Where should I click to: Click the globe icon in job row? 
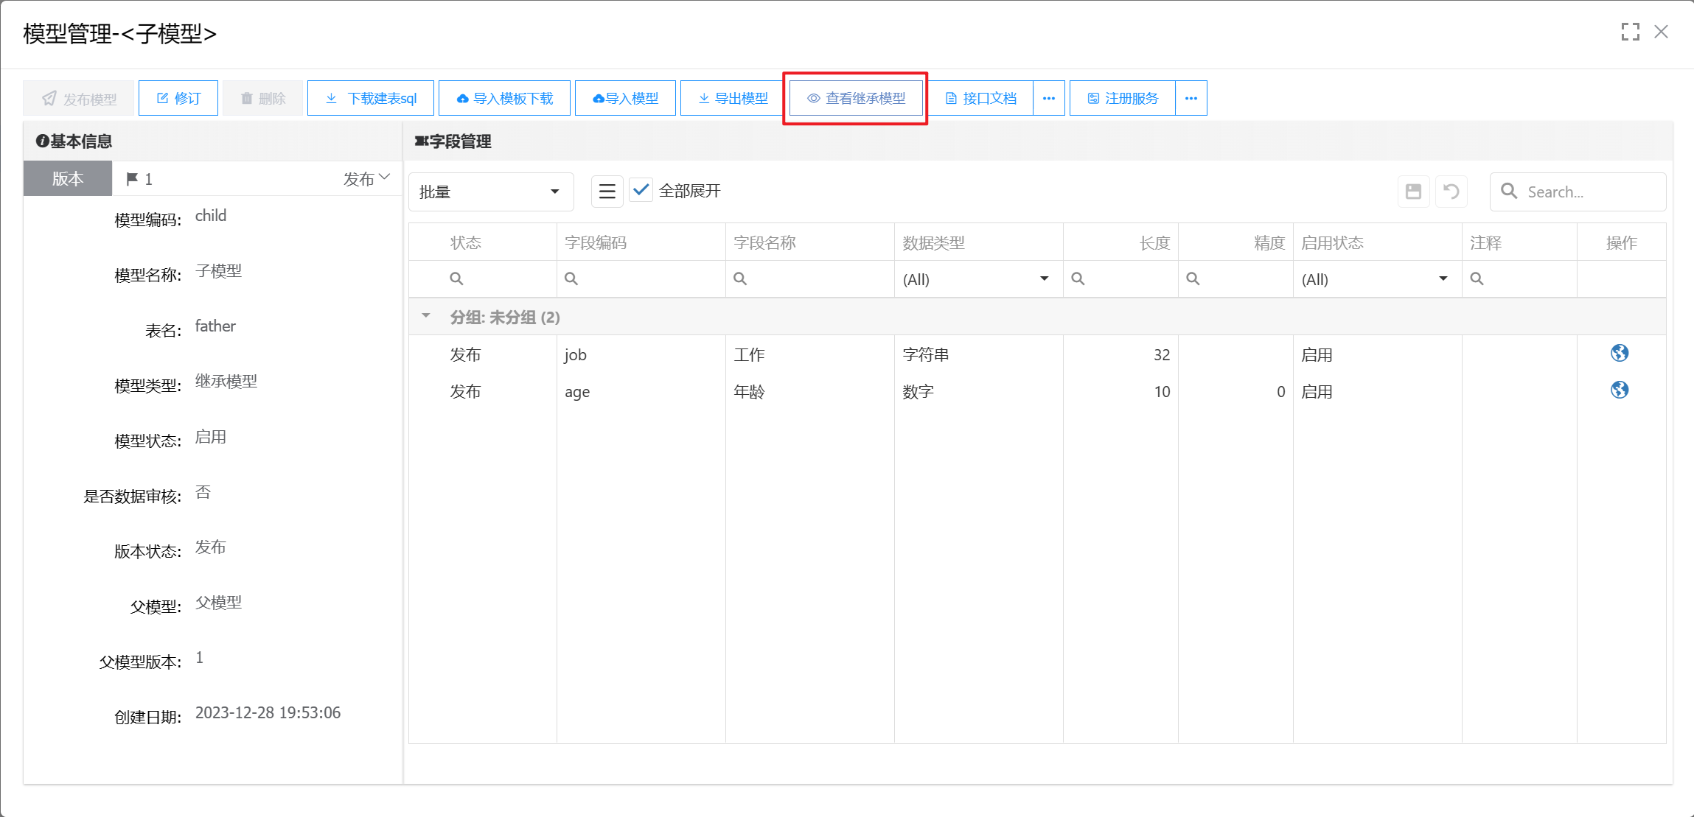[1620, 354]
